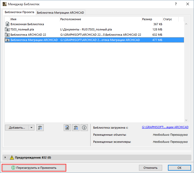Image resolution: width=194 pixels, height=173 pixels.
Task: Open the dropdown arrow beside Добавить
Action: (x=31, y=128)
